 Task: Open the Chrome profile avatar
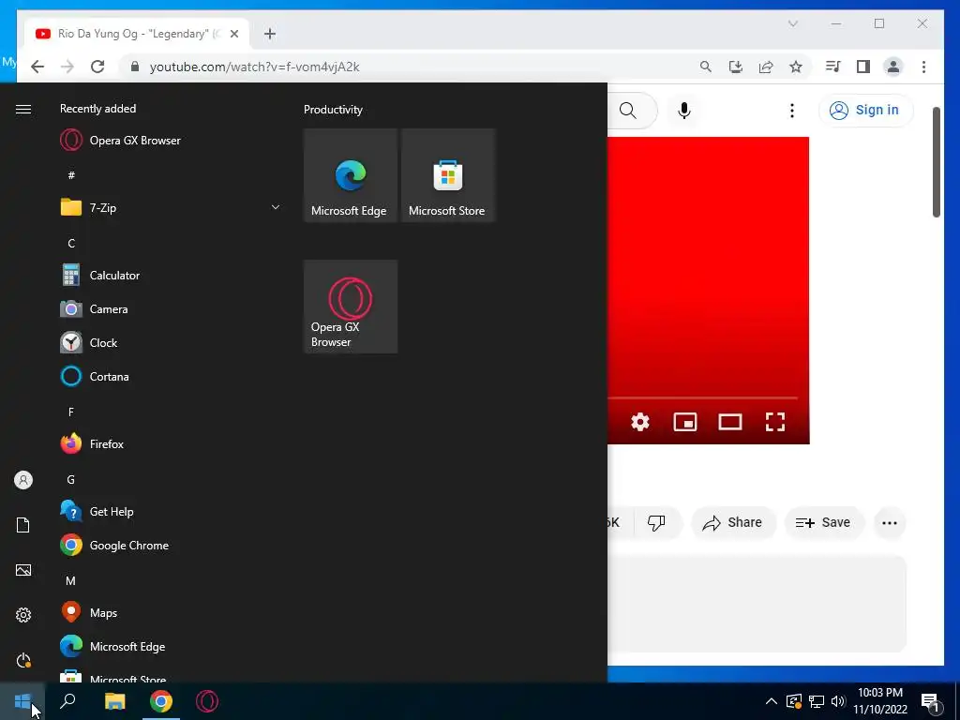click(893, 67)
